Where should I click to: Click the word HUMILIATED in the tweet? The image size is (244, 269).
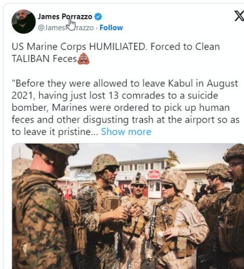coord(118,47)
